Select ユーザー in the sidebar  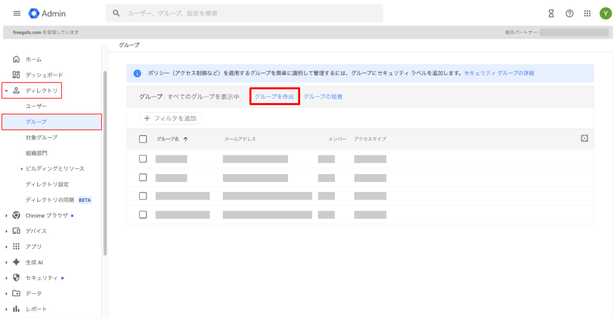[36, 106]
